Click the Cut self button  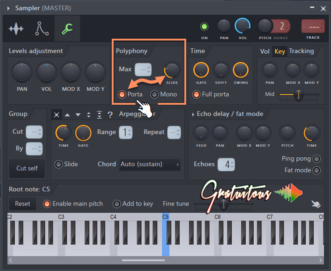pyautogui.click(x=27, y=168)
